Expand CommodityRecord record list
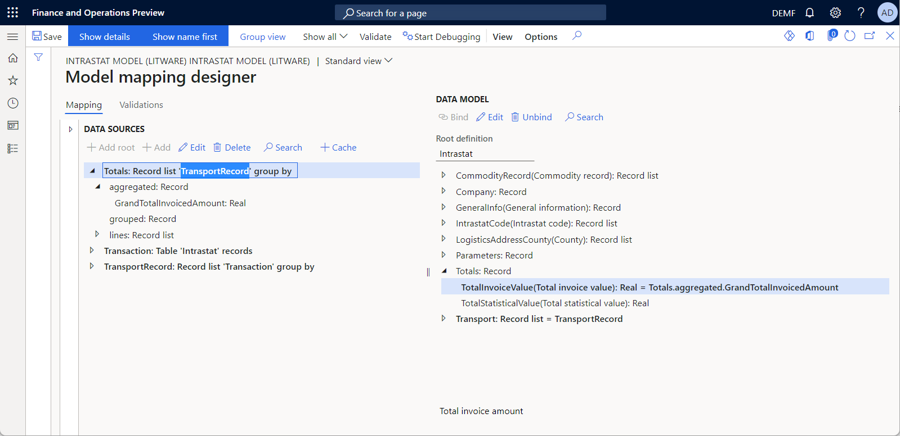The image size is (900, 436). click(444, 175)
